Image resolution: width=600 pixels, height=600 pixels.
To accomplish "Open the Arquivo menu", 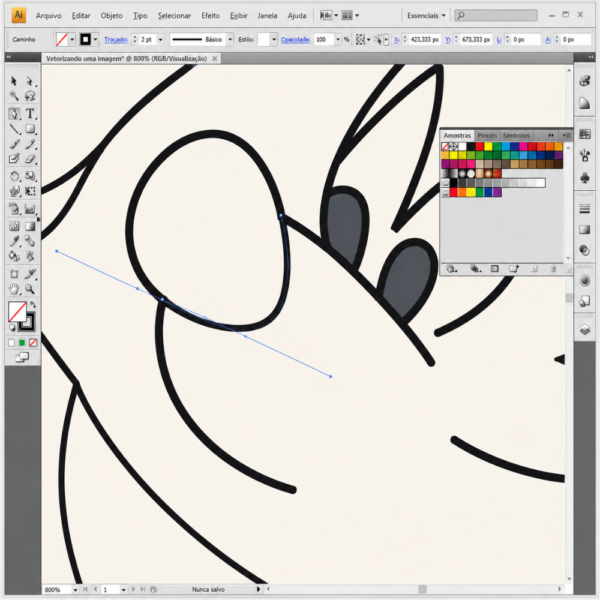I will (x=49, y=16).
